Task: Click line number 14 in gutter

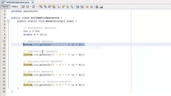Action: coord(4,55)
